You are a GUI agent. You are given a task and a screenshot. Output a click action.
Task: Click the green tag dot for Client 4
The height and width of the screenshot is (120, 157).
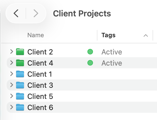click(x=90, y=63)
